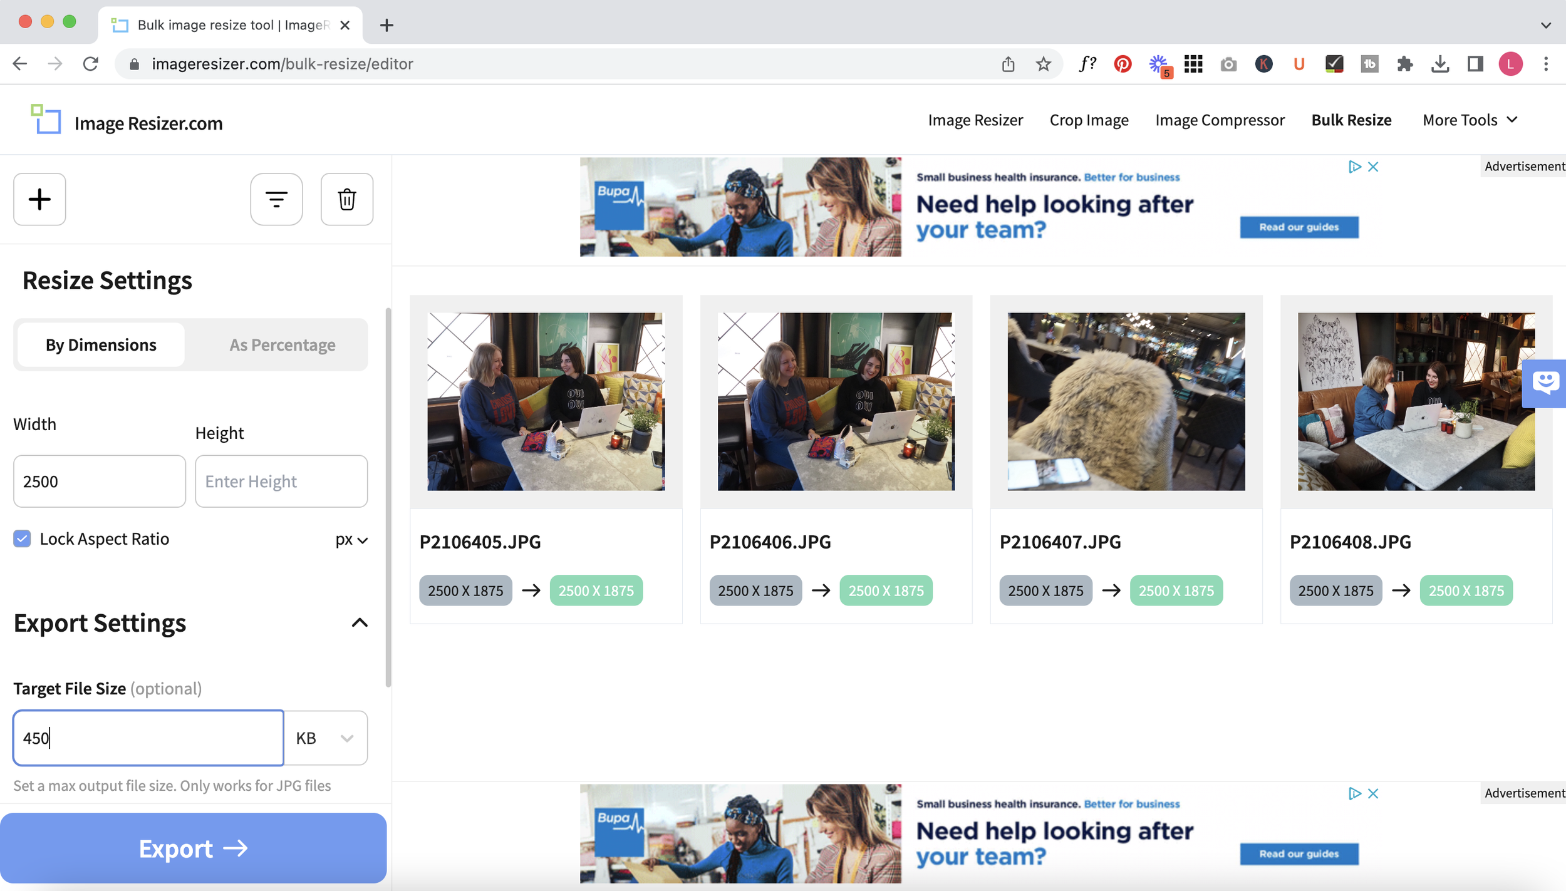This screenshot has height=891, width=1566.
Task: Click the Image Resizer.com logo
Action: pos(127,121)
